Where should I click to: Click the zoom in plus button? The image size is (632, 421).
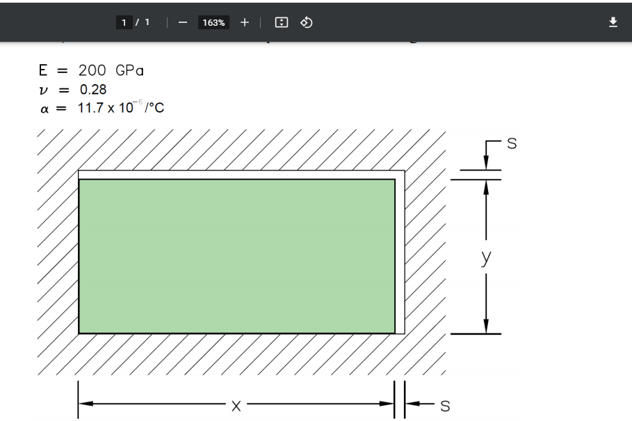point(244,22)
